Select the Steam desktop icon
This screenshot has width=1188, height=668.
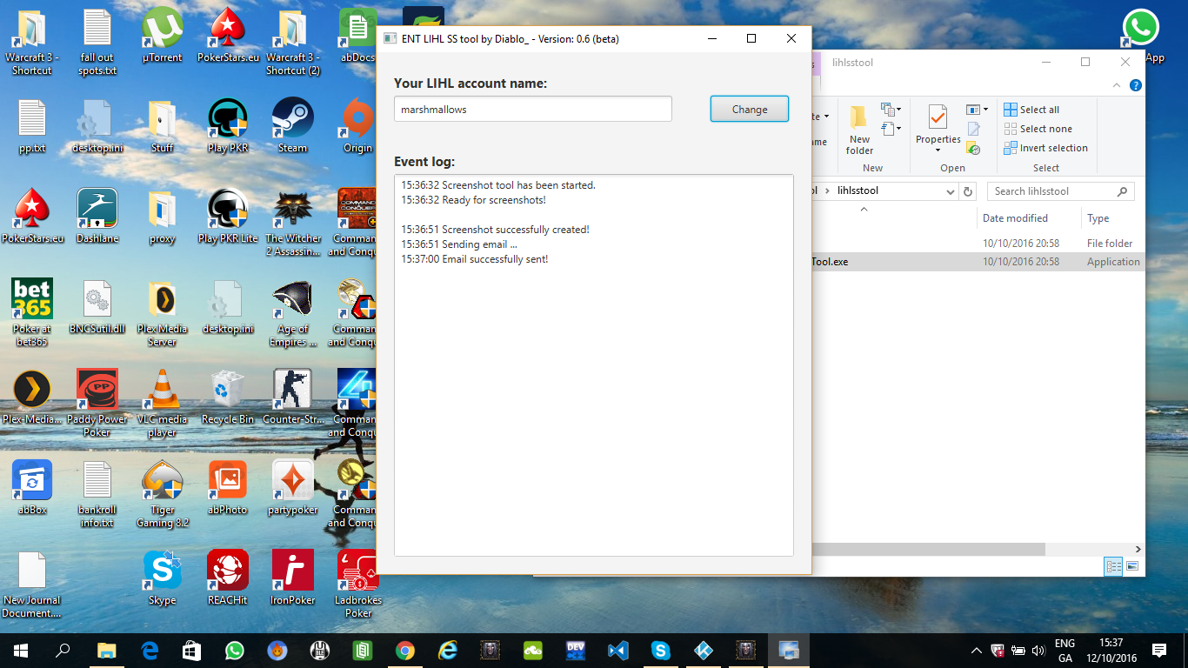click(292, 125)
